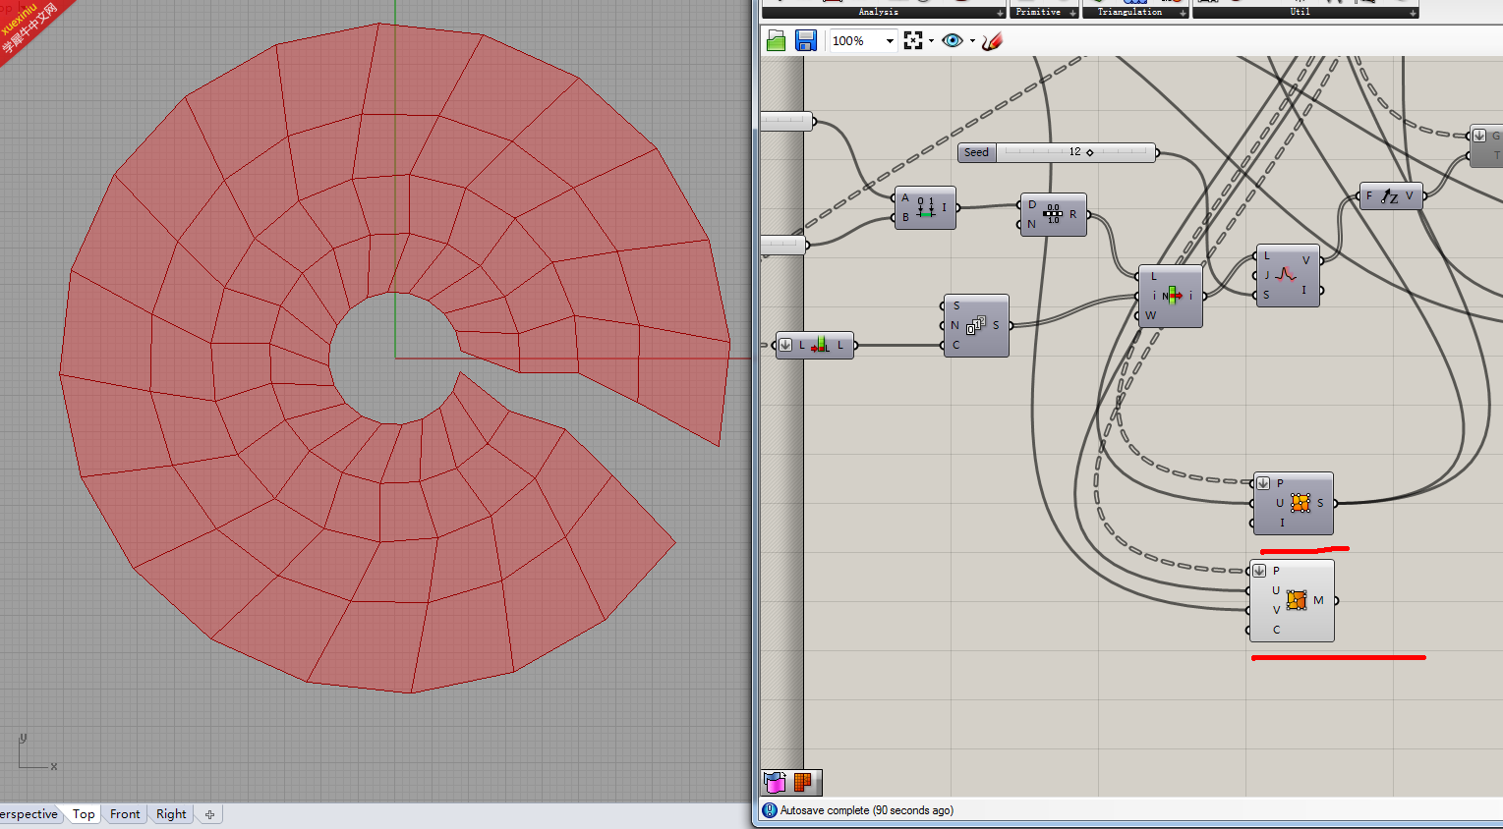
Task: Select the red sketch pen tool
Action: point(992,40)
